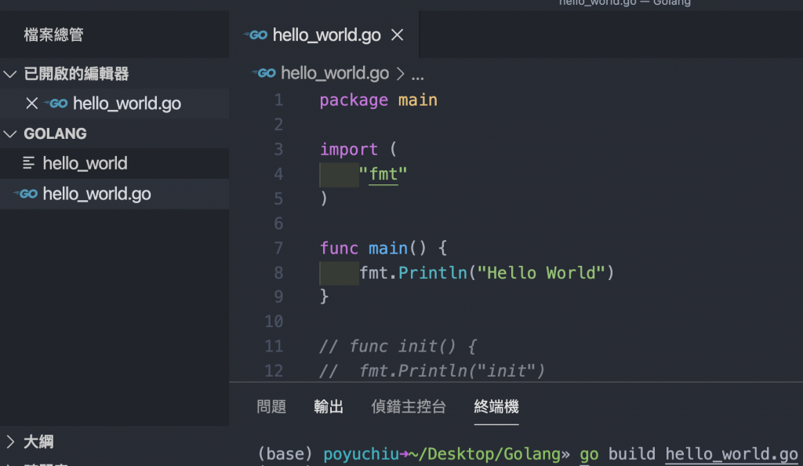Click Println on line 8
This screenshot has width=803, height=466.
pyautogui.click(x=433, y=273)
